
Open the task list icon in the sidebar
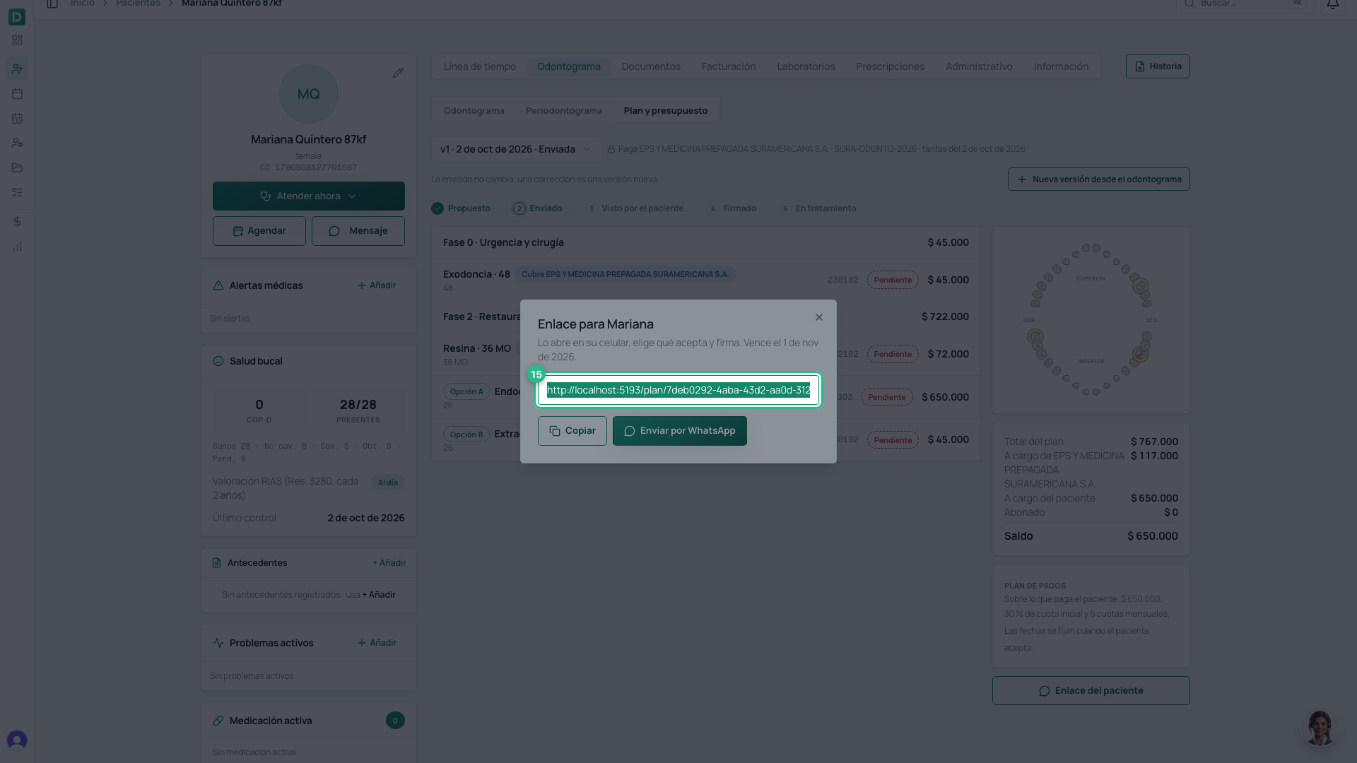17,192
